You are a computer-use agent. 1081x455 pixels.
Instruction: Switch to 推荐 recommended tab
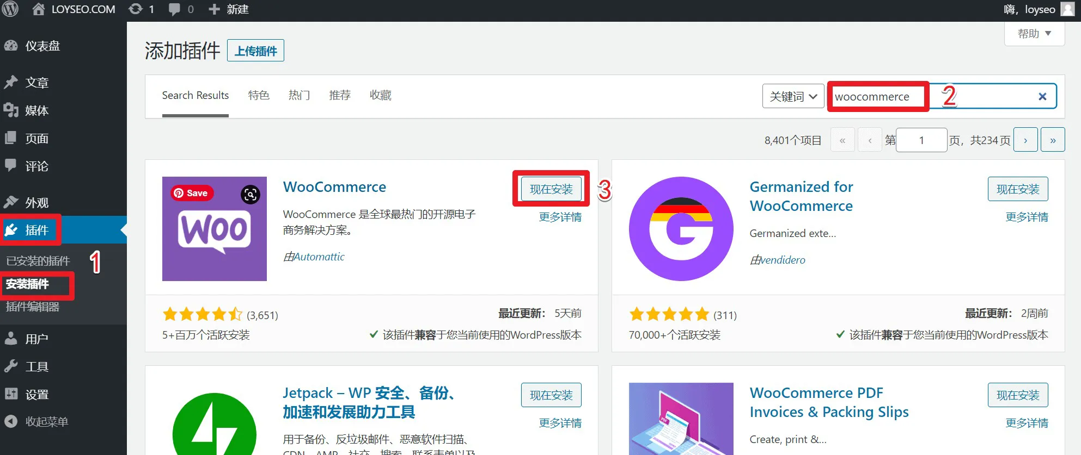pyautogui.click(x=340, y=96)
